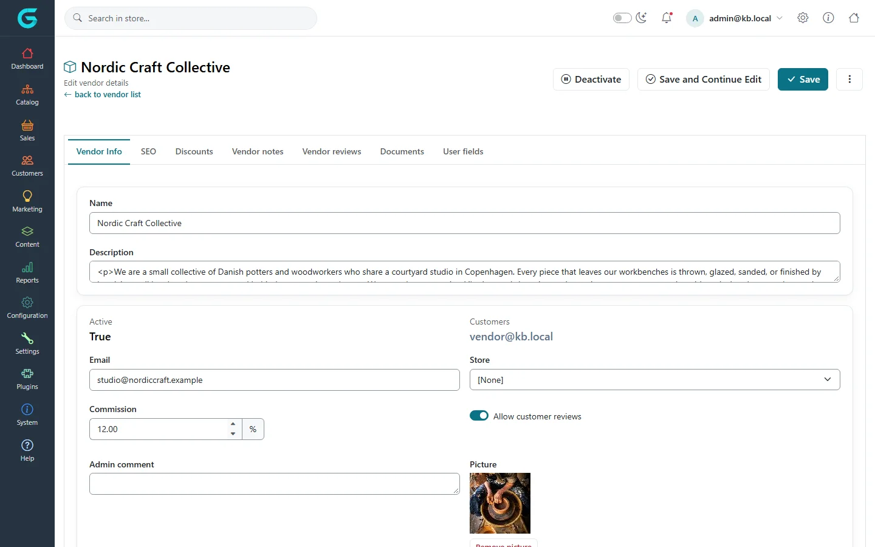
Task: Switch to the Documents tab
Action: [x=402, y=151]
